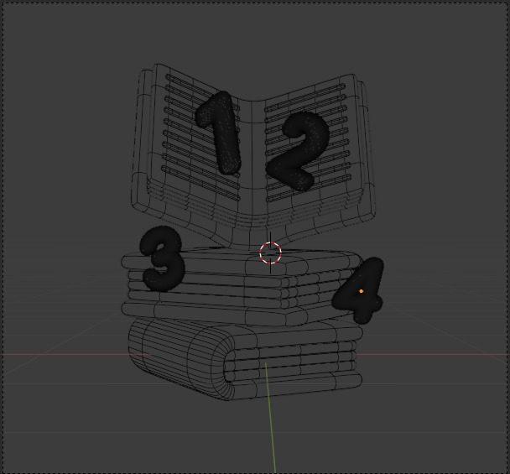Select the fuzzy number 3 object

[x=162, y=258]
